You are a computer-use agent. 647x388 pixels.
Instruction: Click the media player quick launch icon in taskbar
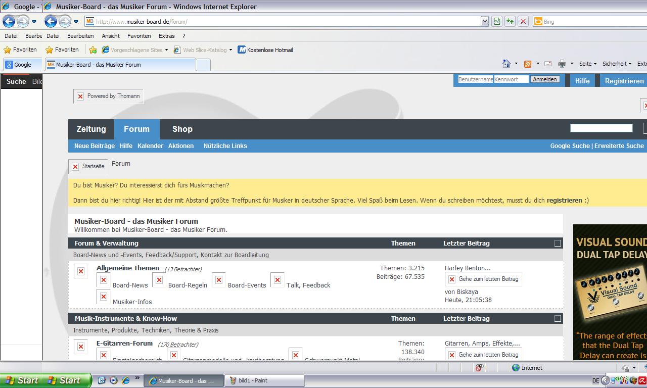coord(114,380)
